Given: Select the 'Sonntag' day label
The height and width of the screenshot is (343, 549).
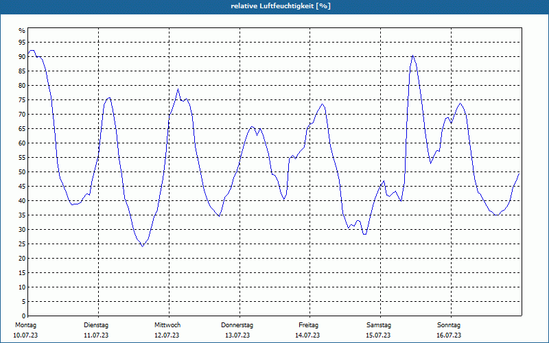Looking at the screenshot, I should tap(449, 325).
